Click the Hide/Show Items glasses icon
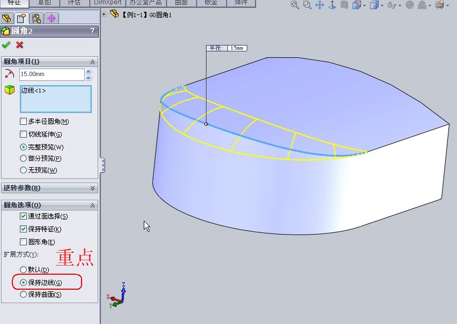Image resolution: width=457 pixels, height=324 pixels. pyautogui.click(x=392, y=5)
